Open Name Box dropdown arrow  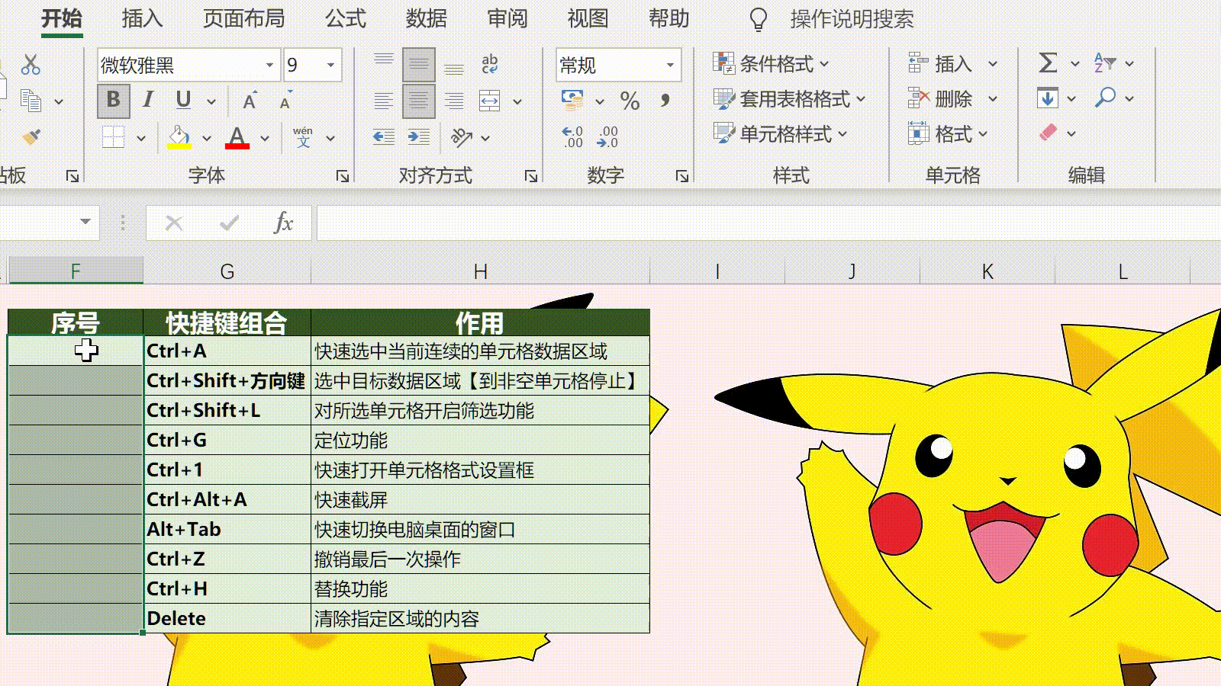pyautogui.click(x=85, y=223)
